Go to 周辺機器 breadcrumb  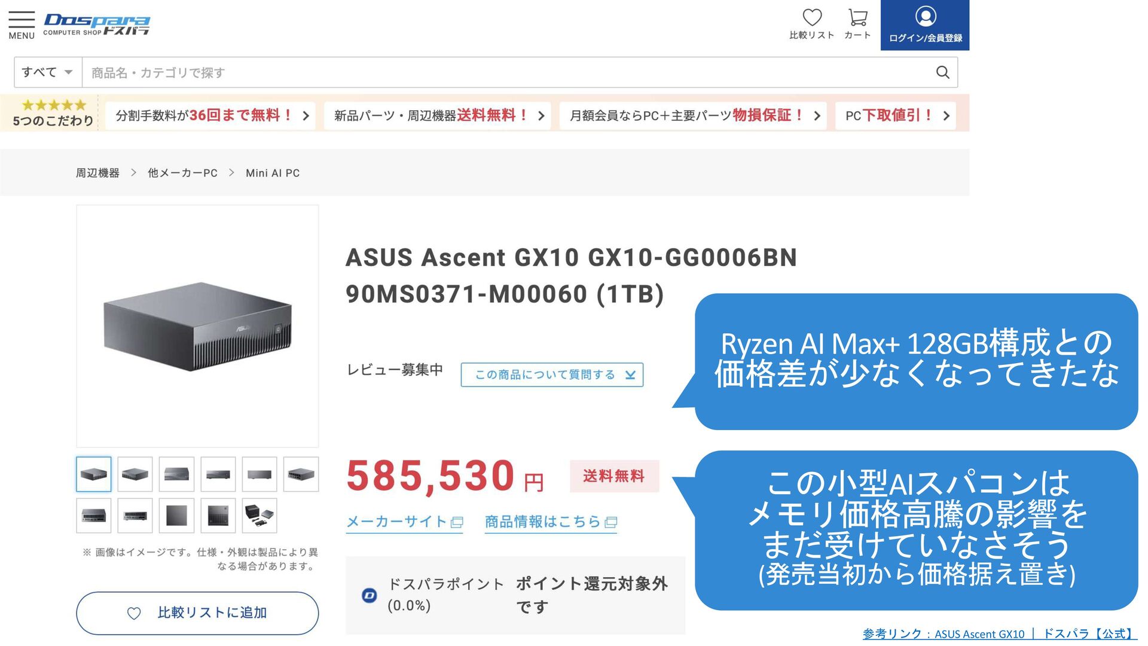[97, 173]
